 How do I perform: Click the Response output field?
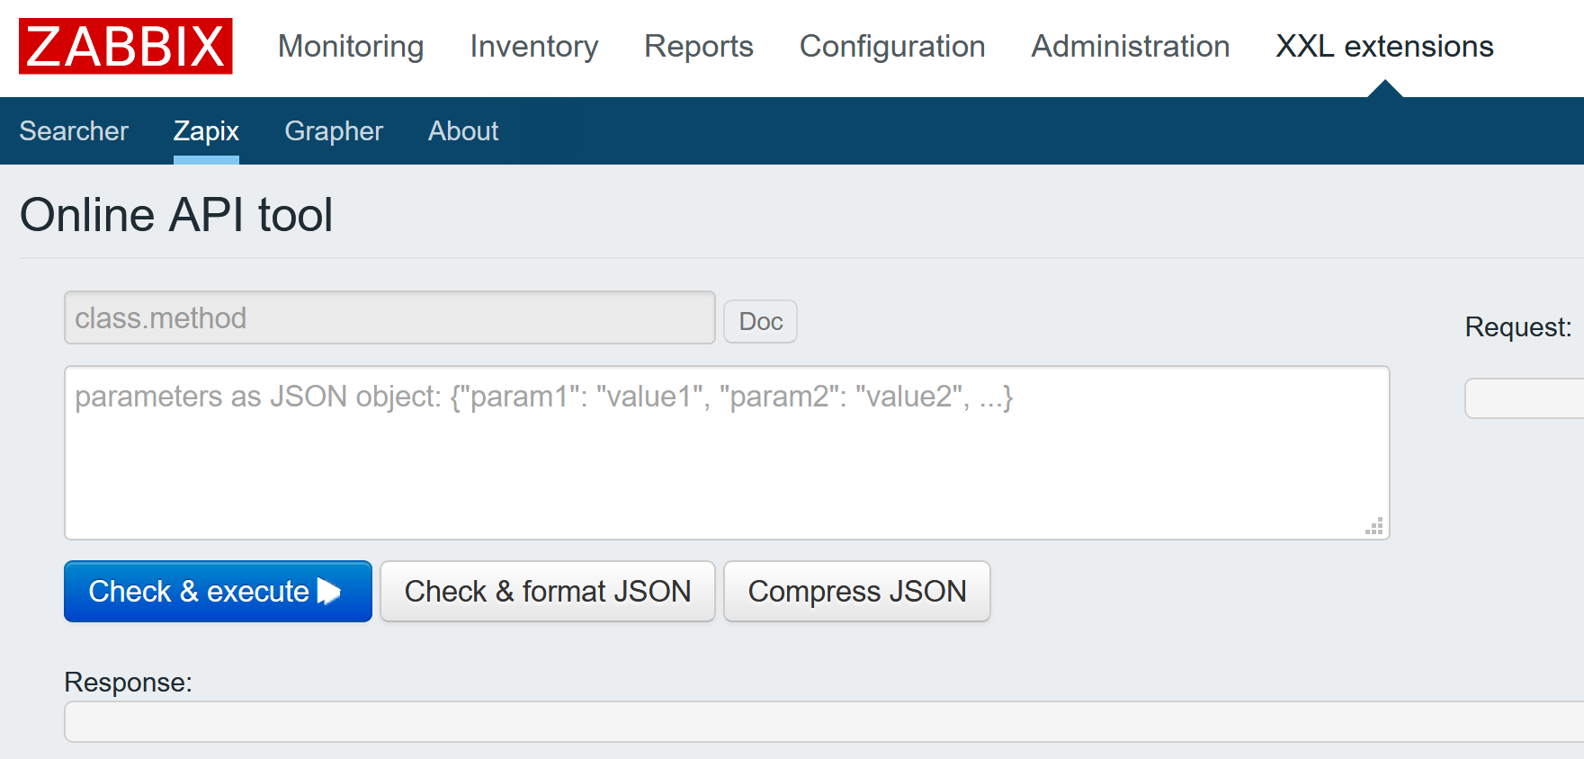coord(824,722)
